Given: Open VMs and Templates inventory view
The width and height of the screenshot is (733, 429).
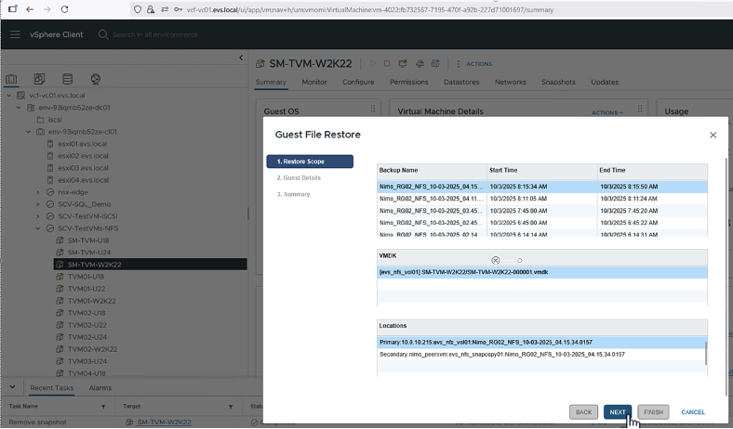Looking at the screenshot, I should tap(39, 79).
